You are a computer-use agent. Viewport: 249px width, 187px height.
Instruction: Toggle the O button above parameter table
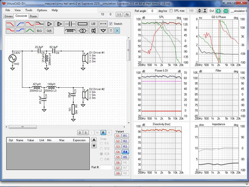[80, 133]
